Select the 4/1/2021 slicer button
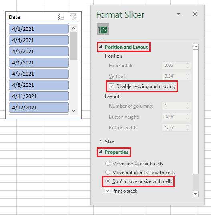The image size is (211, 215). pyautogui.click(x=39, y=29)
